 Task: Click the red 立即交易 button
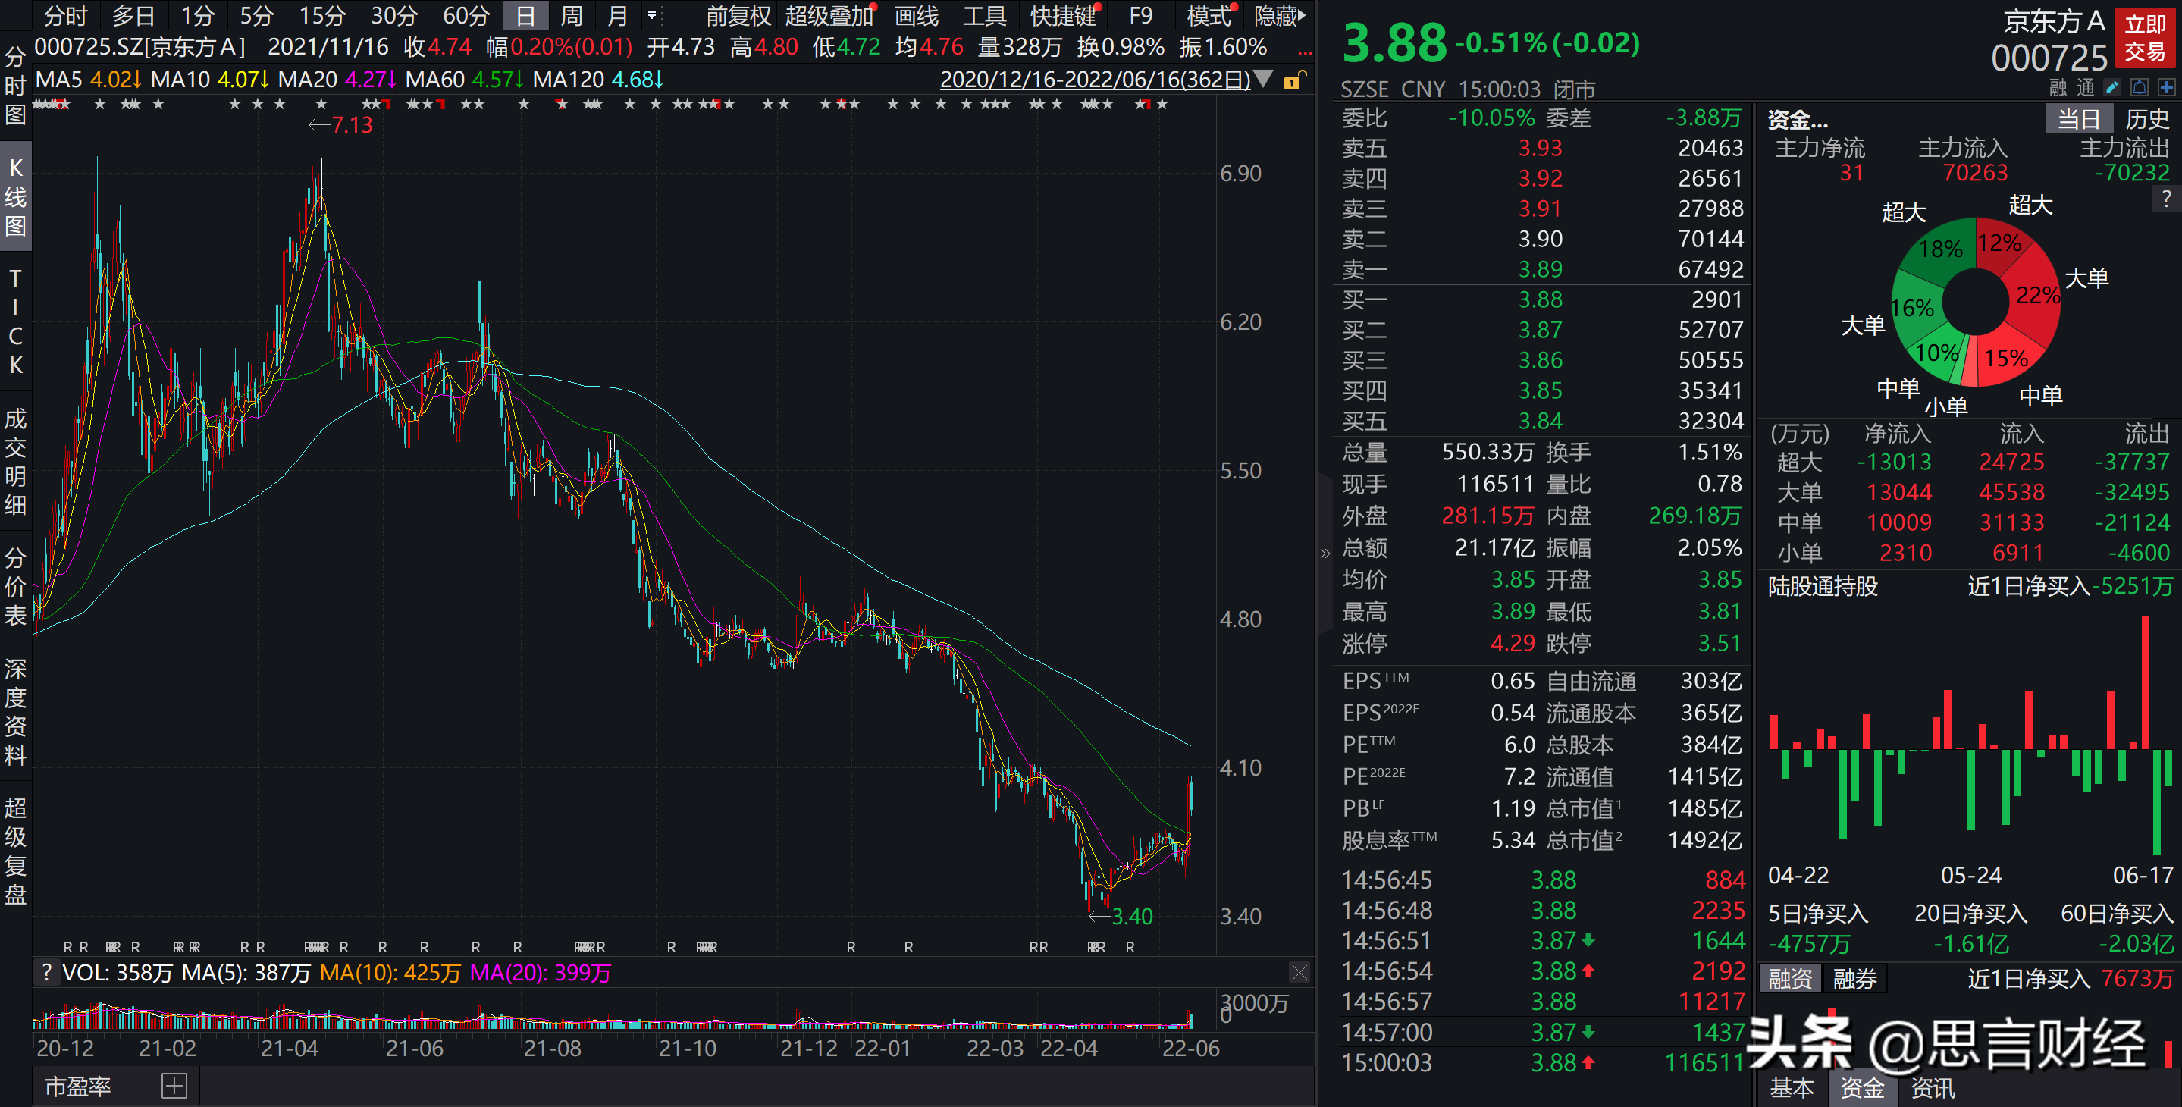[x=2145, y=38]
